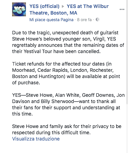Click the city name Cedar Rapids
131x153 pixels.
point(53,70)
